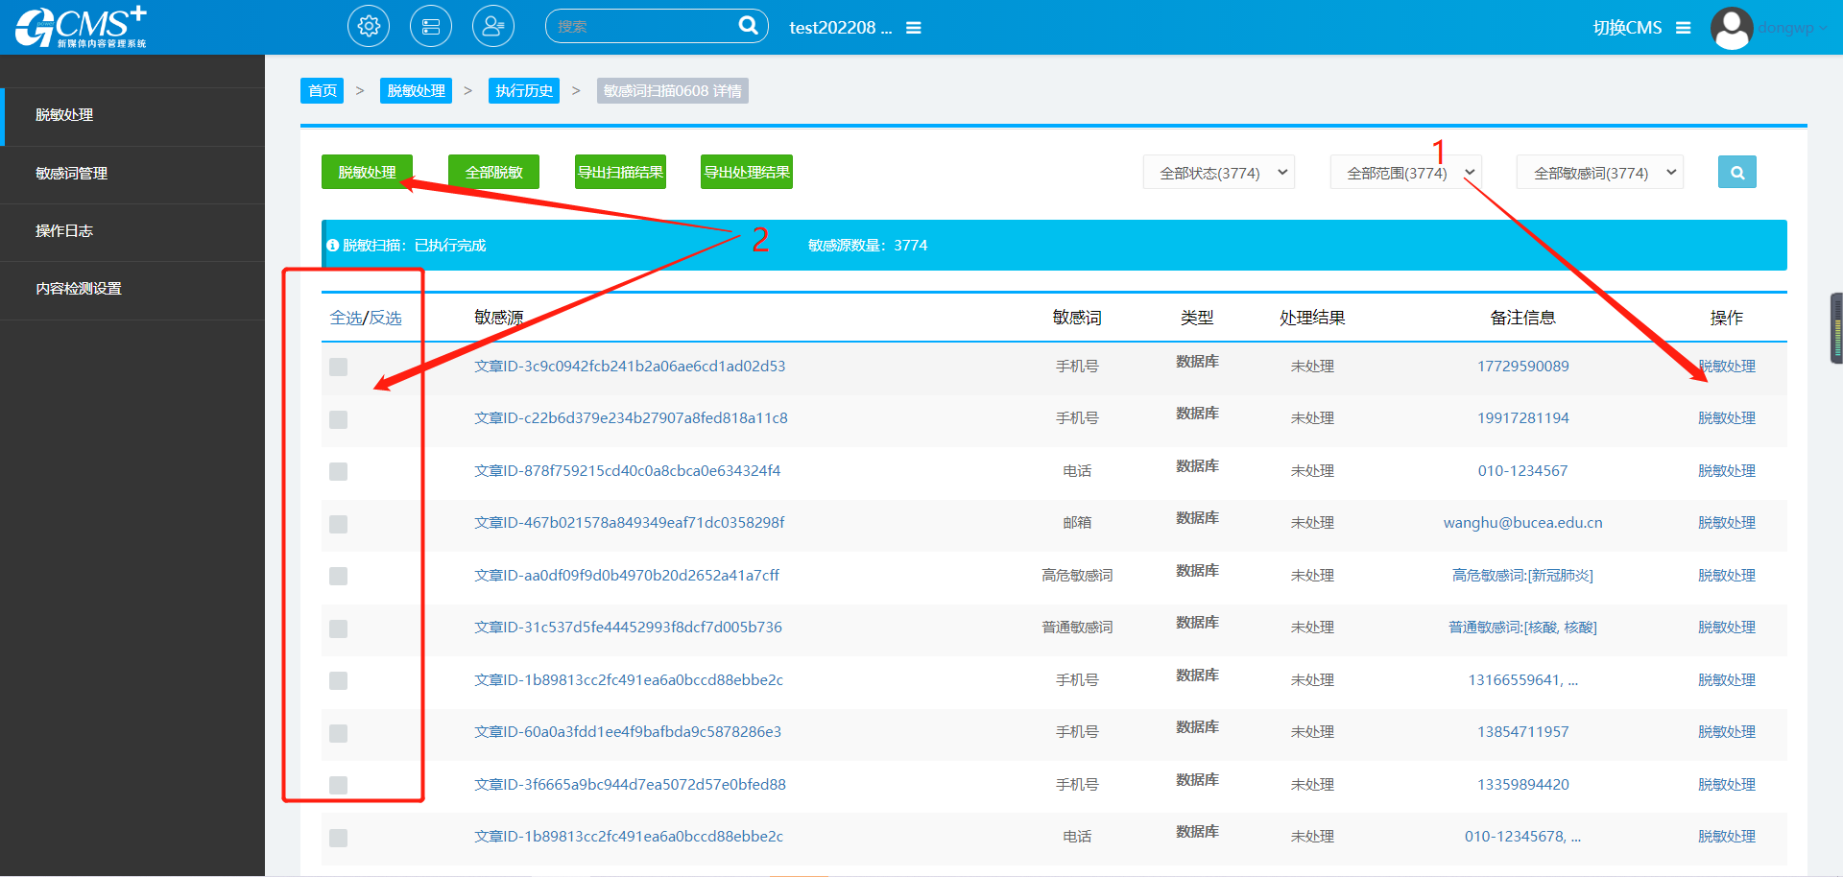The width and height of the screenshot is (1843, 877).
Task: Click the green 全部脱敏 button
Action: (493, 173)
